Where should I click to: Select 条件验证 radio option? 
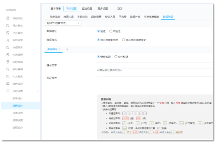[x=98, y=57]
